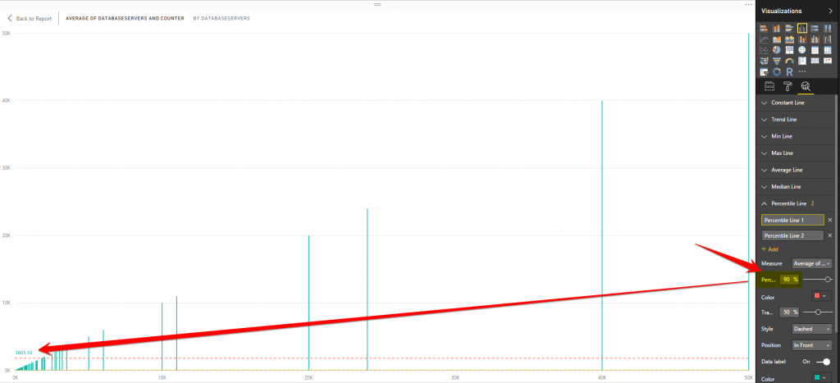This screenshot has height=383, width=840.
Task: Select the Percentile Line 2 entry
Action: (792, 235)
